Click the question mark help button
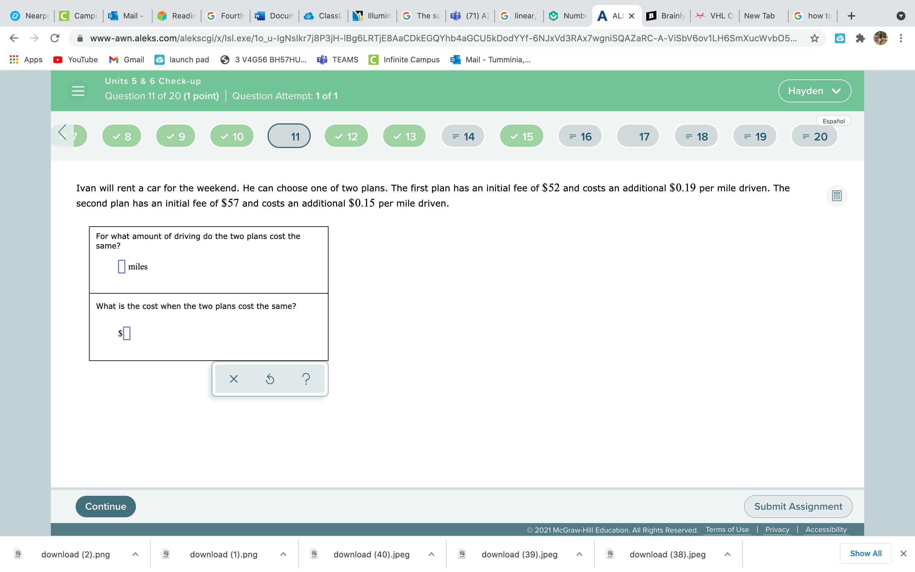The image size is (915, 572). pos(306,379)
